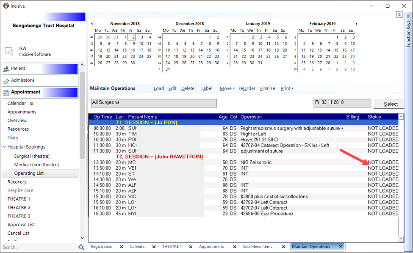Open the Move dropdown menu
The width and height of the screenshot is (413, 253).
[x=227, y=88]
